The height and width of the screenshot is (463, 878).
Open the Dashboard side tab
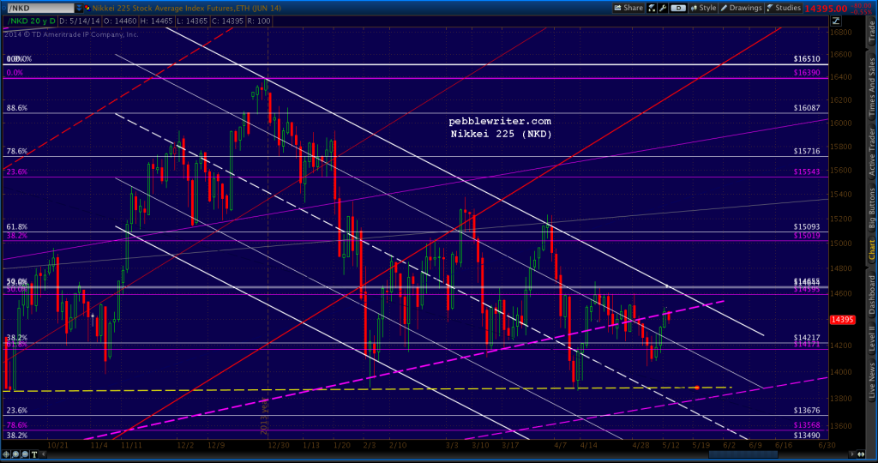click(872, 294)
